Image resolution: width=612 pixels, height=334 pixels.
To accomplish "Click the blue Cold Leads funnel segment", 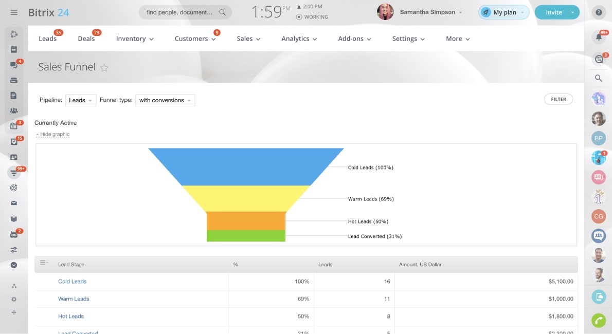I will (246, 166).
